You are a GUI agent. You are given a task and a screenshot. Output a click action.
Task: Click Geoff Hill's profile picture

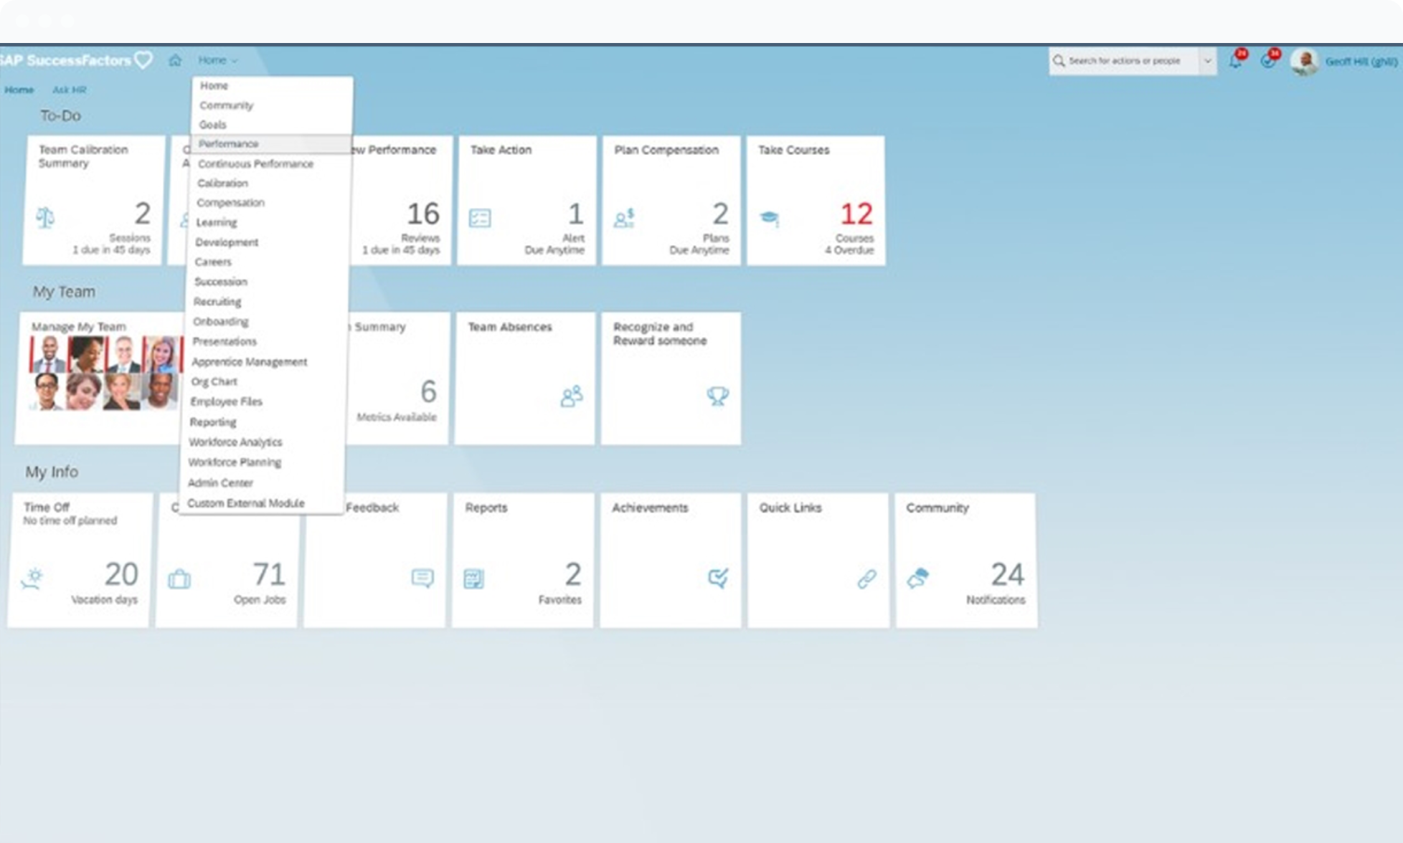click(1304, 61)
